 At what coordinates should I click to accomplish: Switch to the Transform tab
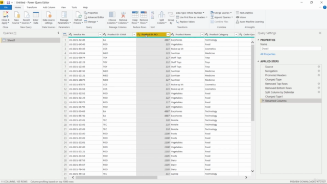pos(32,7)
